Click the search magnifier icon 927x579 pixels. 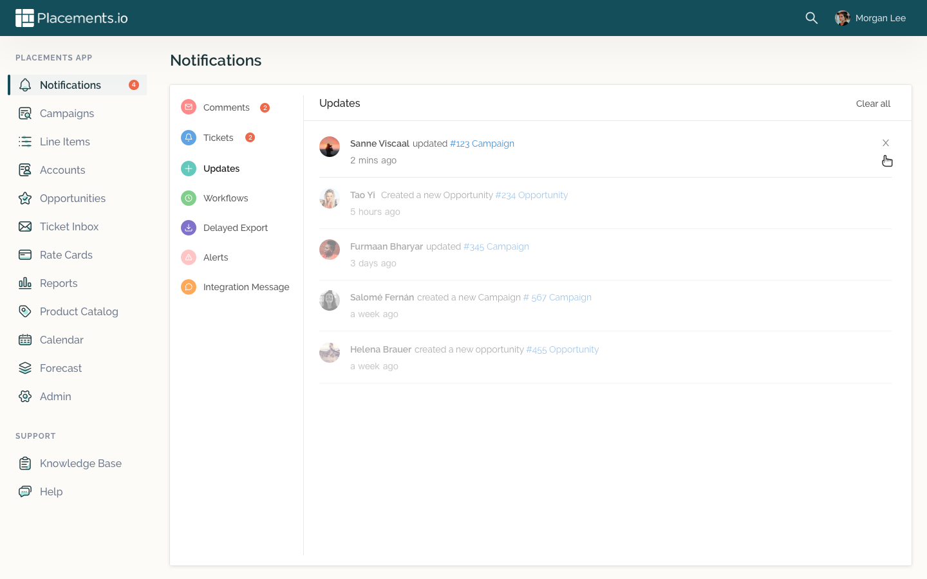point(811,18)
